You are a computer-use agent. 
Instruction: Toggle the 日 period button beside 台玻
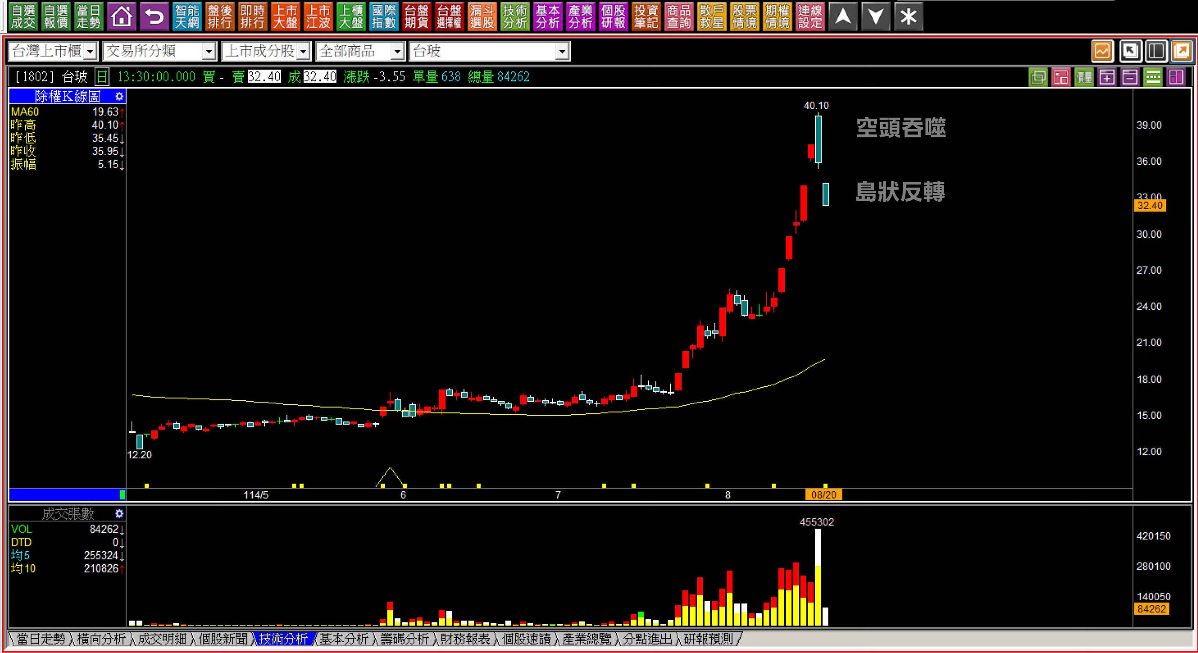(102, 77)
